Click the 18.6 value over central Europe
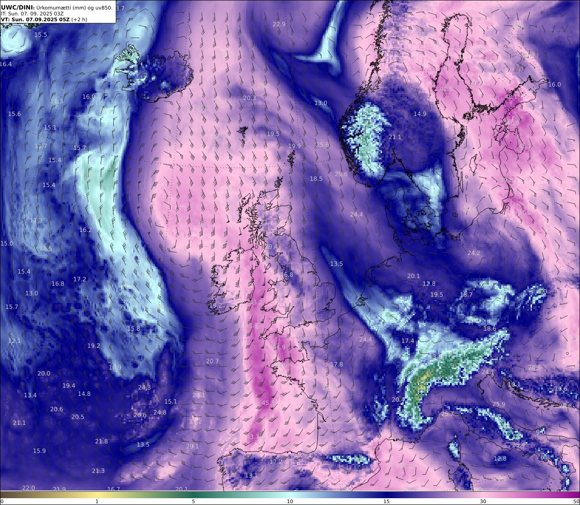The height and width of the screenshot is (505, 580). tap(490, 328)
